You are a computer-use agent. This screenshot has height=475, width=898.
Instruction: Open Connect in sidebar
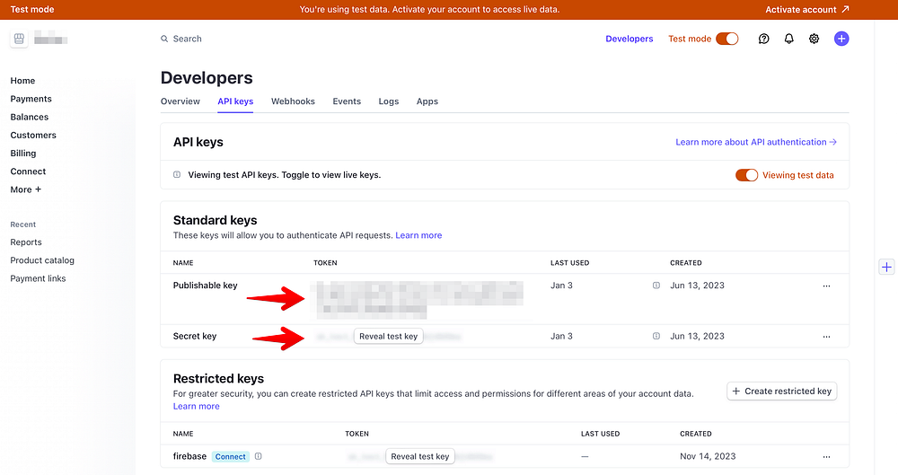tap(28, 172)
